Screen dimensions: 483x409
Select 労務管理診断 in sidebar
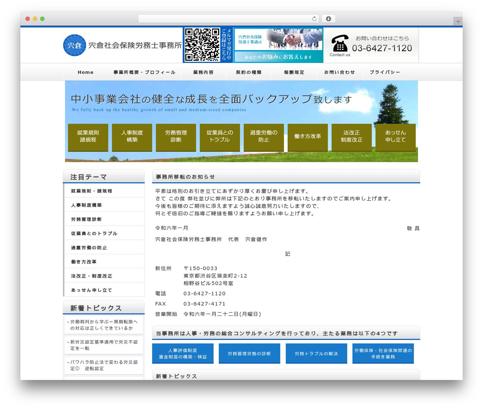104,219
